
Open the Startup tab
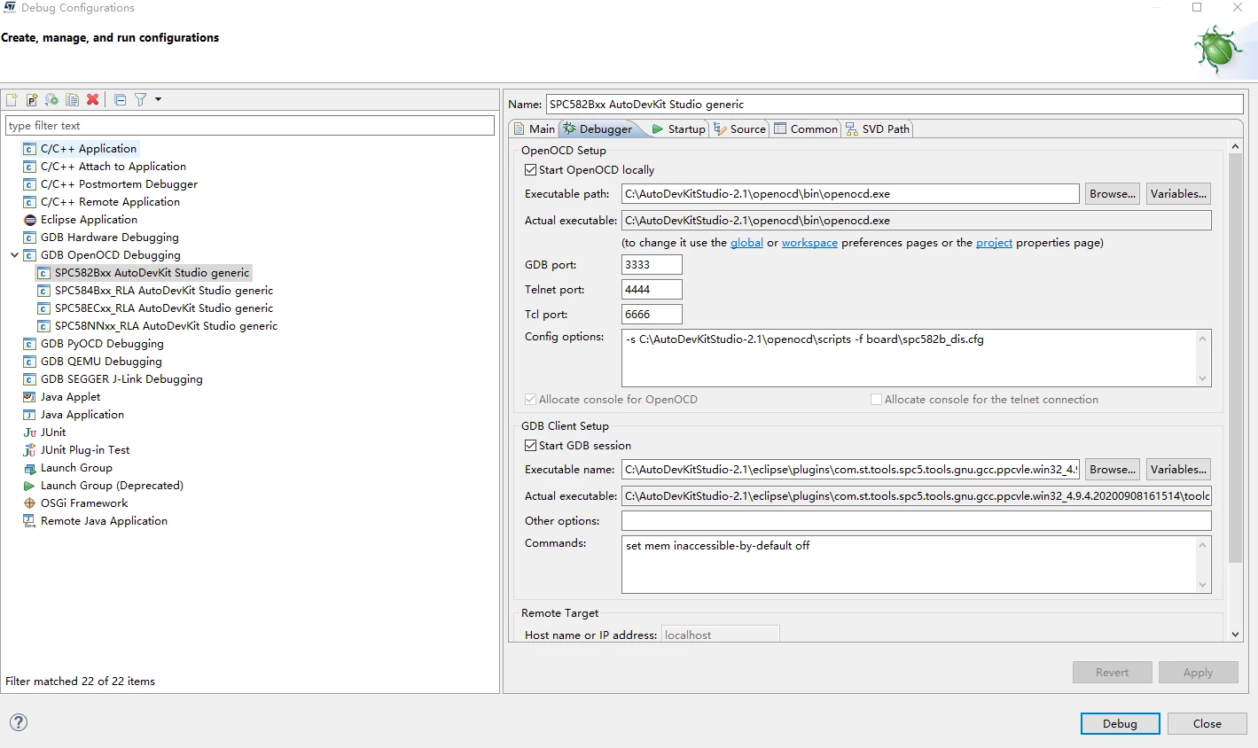click(x=678, y=129)
